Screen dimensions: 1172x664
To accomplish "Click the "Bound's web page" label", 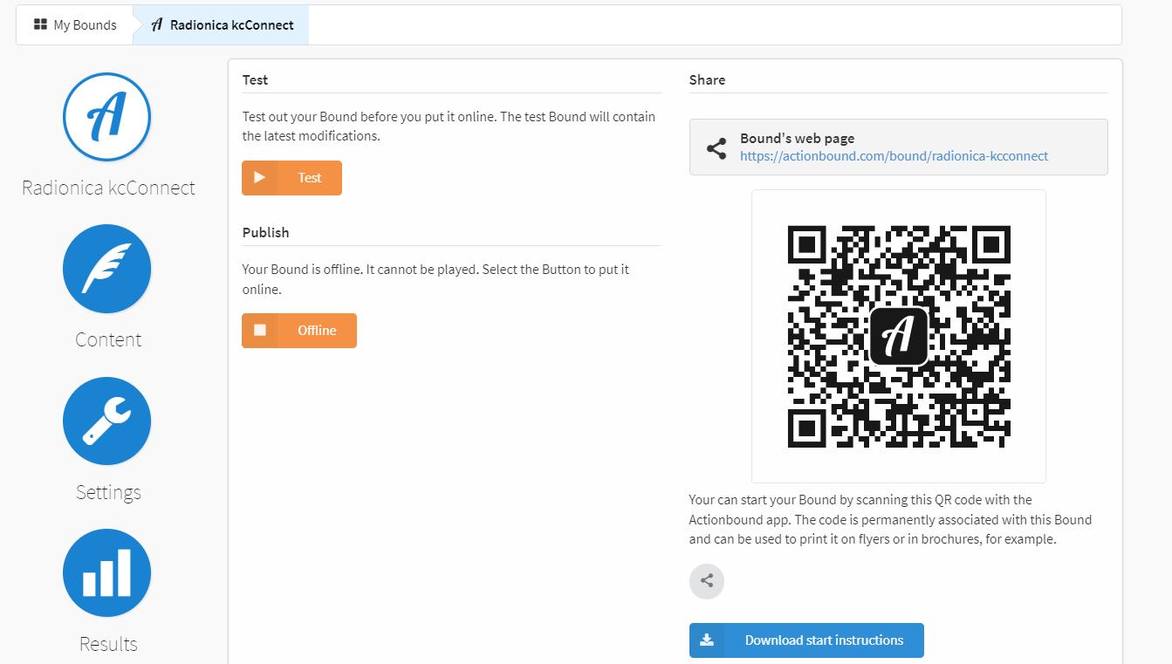I will click(x=798, y=138).
